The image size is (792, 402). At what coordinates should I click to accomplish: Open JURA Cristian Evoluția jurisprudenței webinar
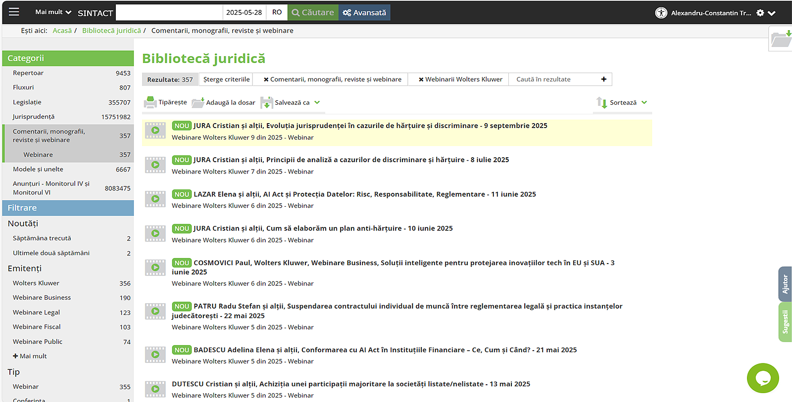[x=370, y=126]
